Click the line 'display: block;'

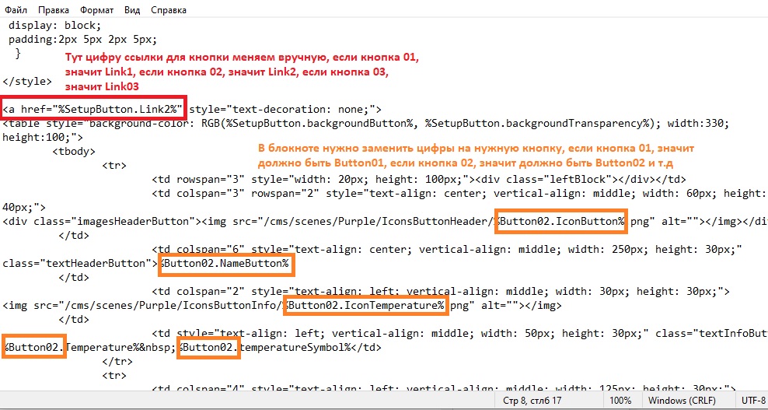click(54, 25)
